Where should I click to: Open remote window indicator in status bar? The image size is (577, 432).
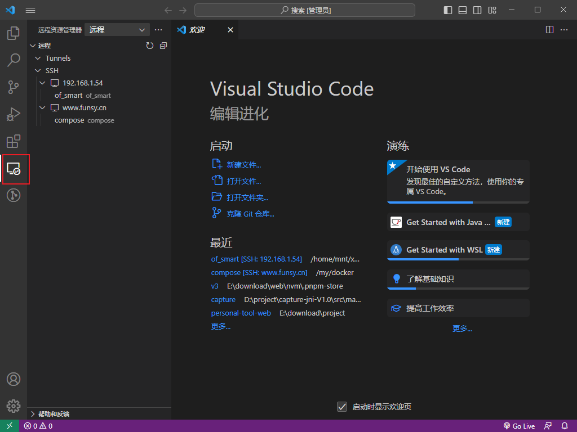10,426
